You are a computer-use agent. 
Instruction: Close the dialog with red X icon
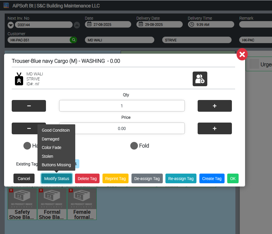[242, 54]
